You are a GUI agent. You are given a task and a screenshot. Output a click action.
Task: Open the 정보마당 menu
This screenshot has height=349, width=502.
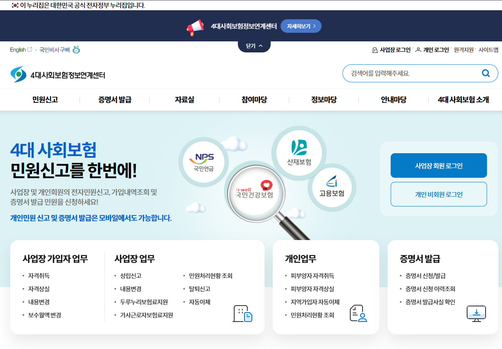coord(324,100)
